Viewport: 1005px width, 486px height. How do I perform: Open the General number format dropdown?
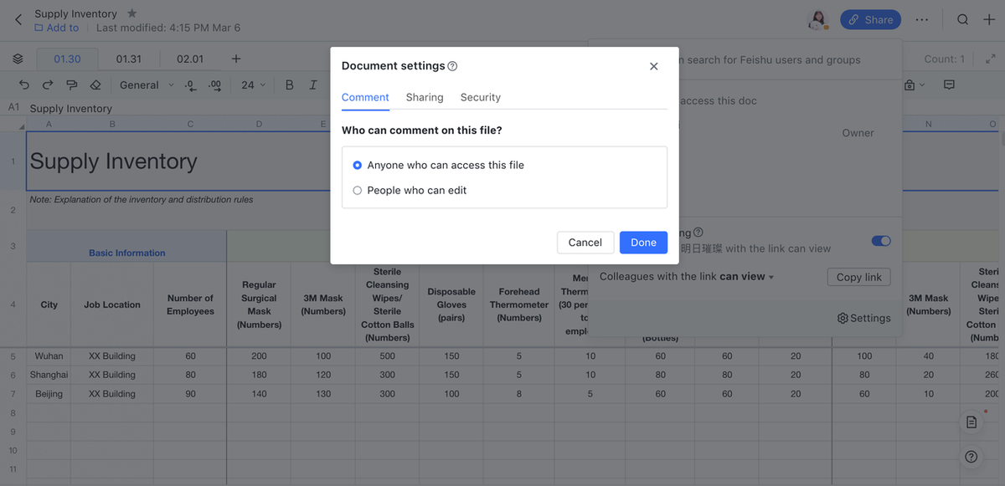point(147,85)
